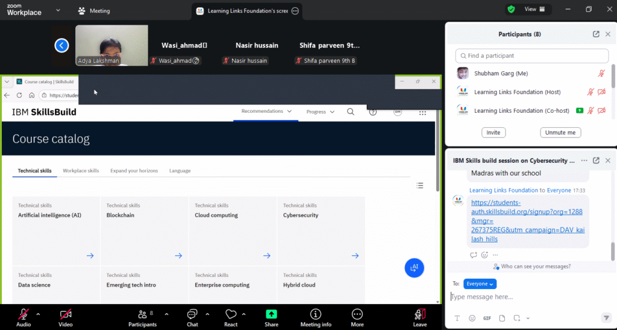Screen dimensions: 617x330
Task: Open the More options ellipsis in toolbar
Action: [357, 314]
